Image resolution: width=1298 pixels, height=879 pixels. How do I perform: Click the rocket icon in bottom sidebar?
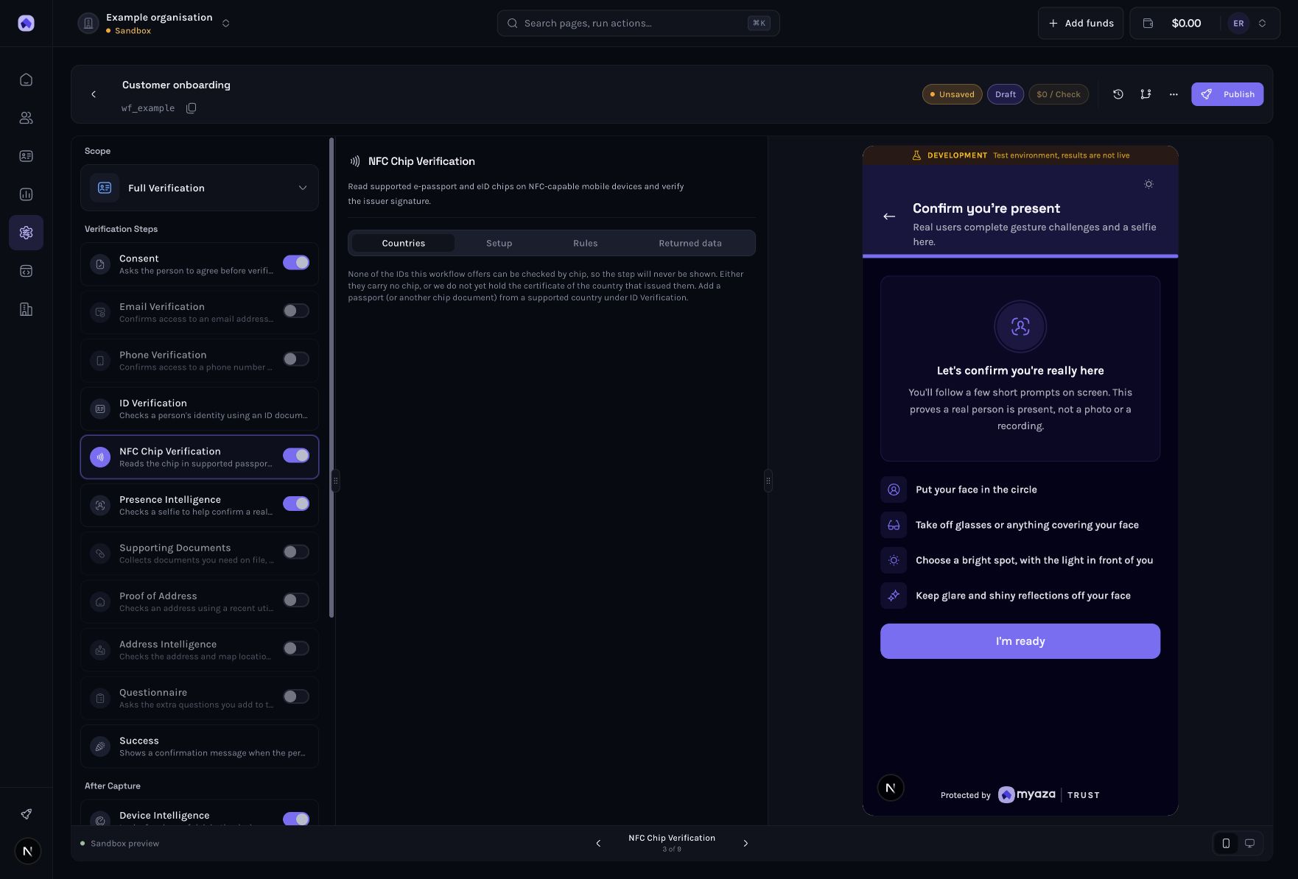[x=26, y=813]
